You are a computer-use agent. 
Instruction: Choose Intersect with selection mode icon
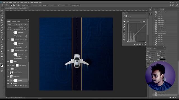pyautogui.click(x=19, y=5)
